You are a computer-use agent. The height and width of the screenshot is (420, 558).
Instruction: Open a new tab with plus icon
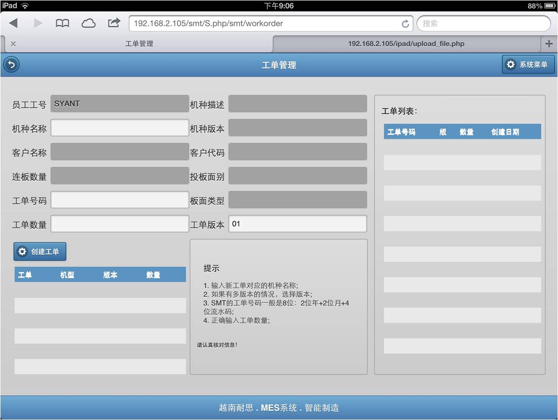click(x=549, y=44)
